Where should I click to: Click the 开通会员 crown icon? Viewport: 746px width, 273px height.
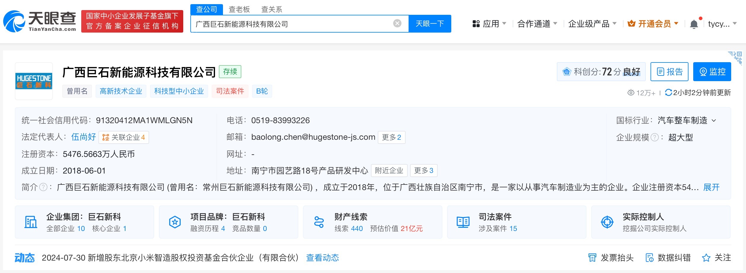[x=632, y=23]
